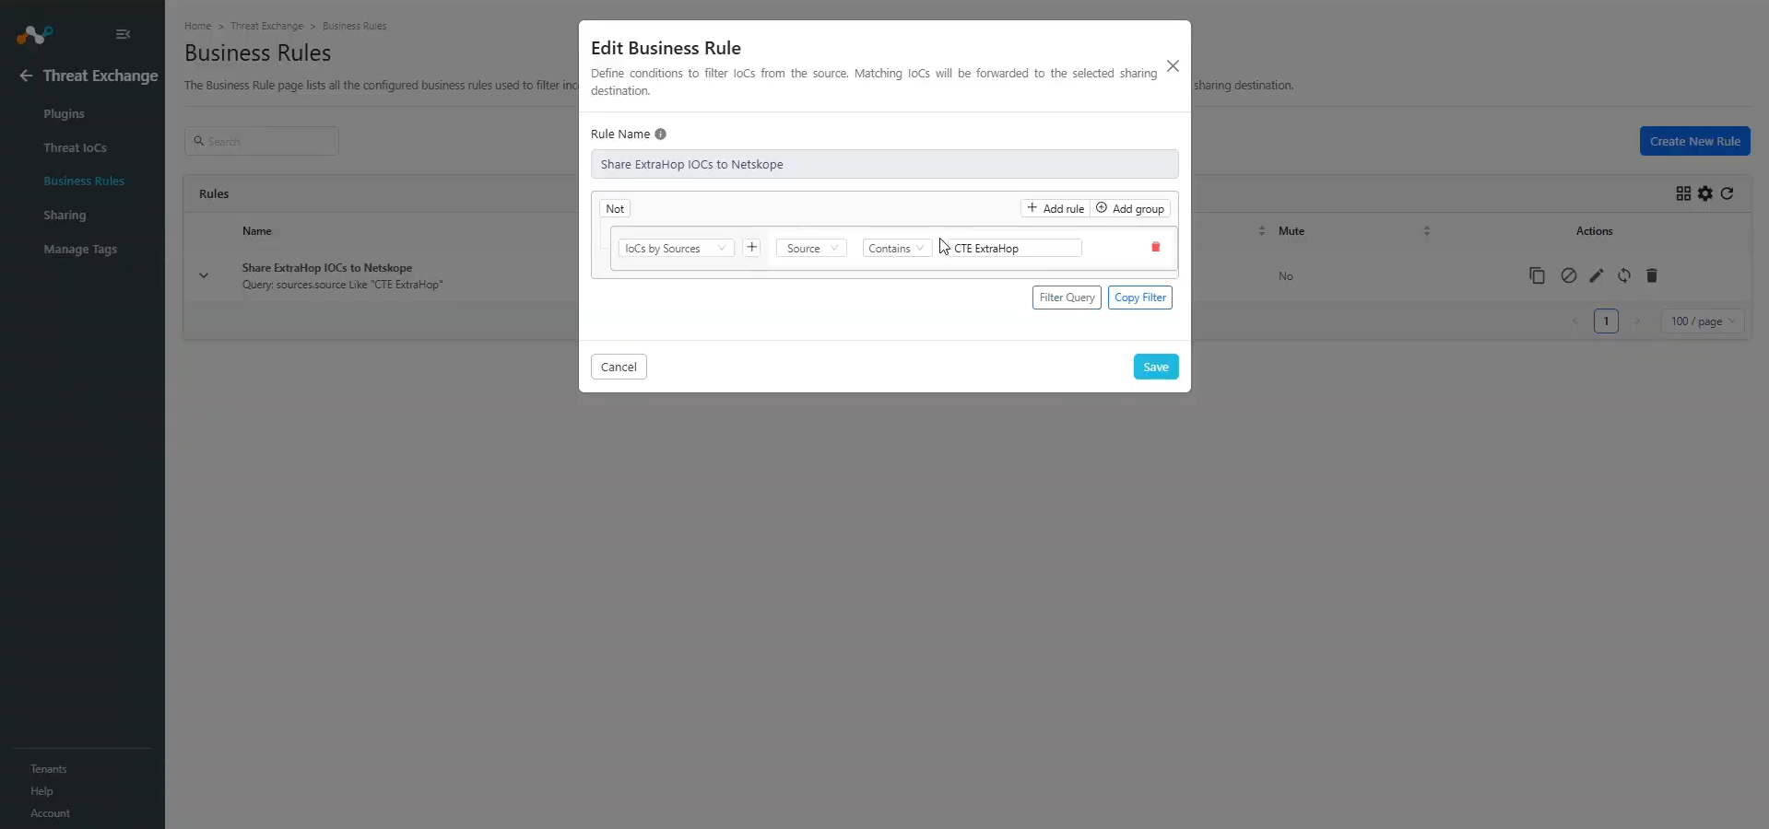Open table settings gear icon

point(1704,193)
